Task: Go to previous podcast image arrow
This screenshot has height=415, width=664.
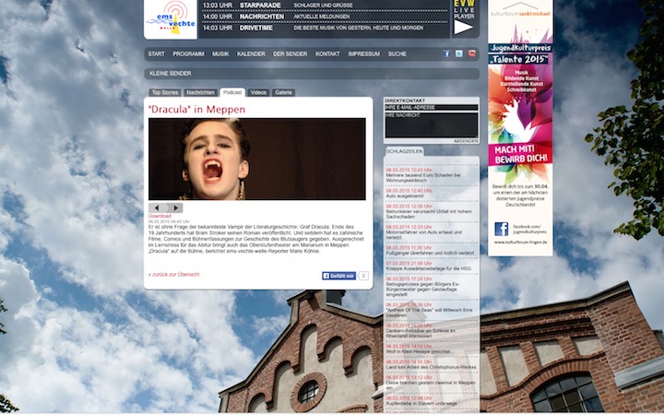Action: (x=157, y=207)
